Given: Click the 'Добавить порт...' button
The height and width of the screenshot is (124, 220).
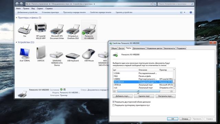Looking at the screenshot, I should click(123, 96).
